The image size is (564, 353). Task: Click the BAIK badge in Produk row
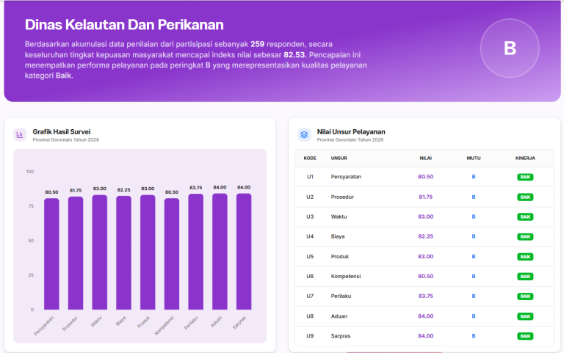(525, 257)
